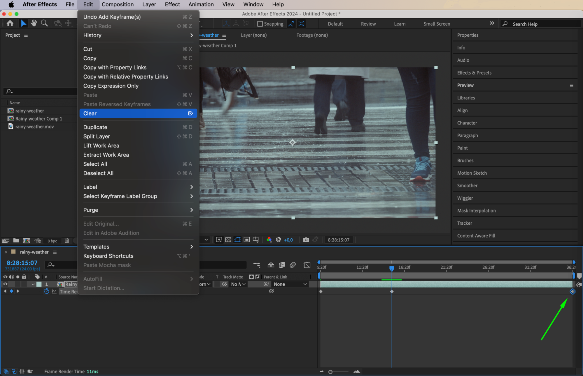Open the Effects & Presets panel

click(x=474, y=73)
